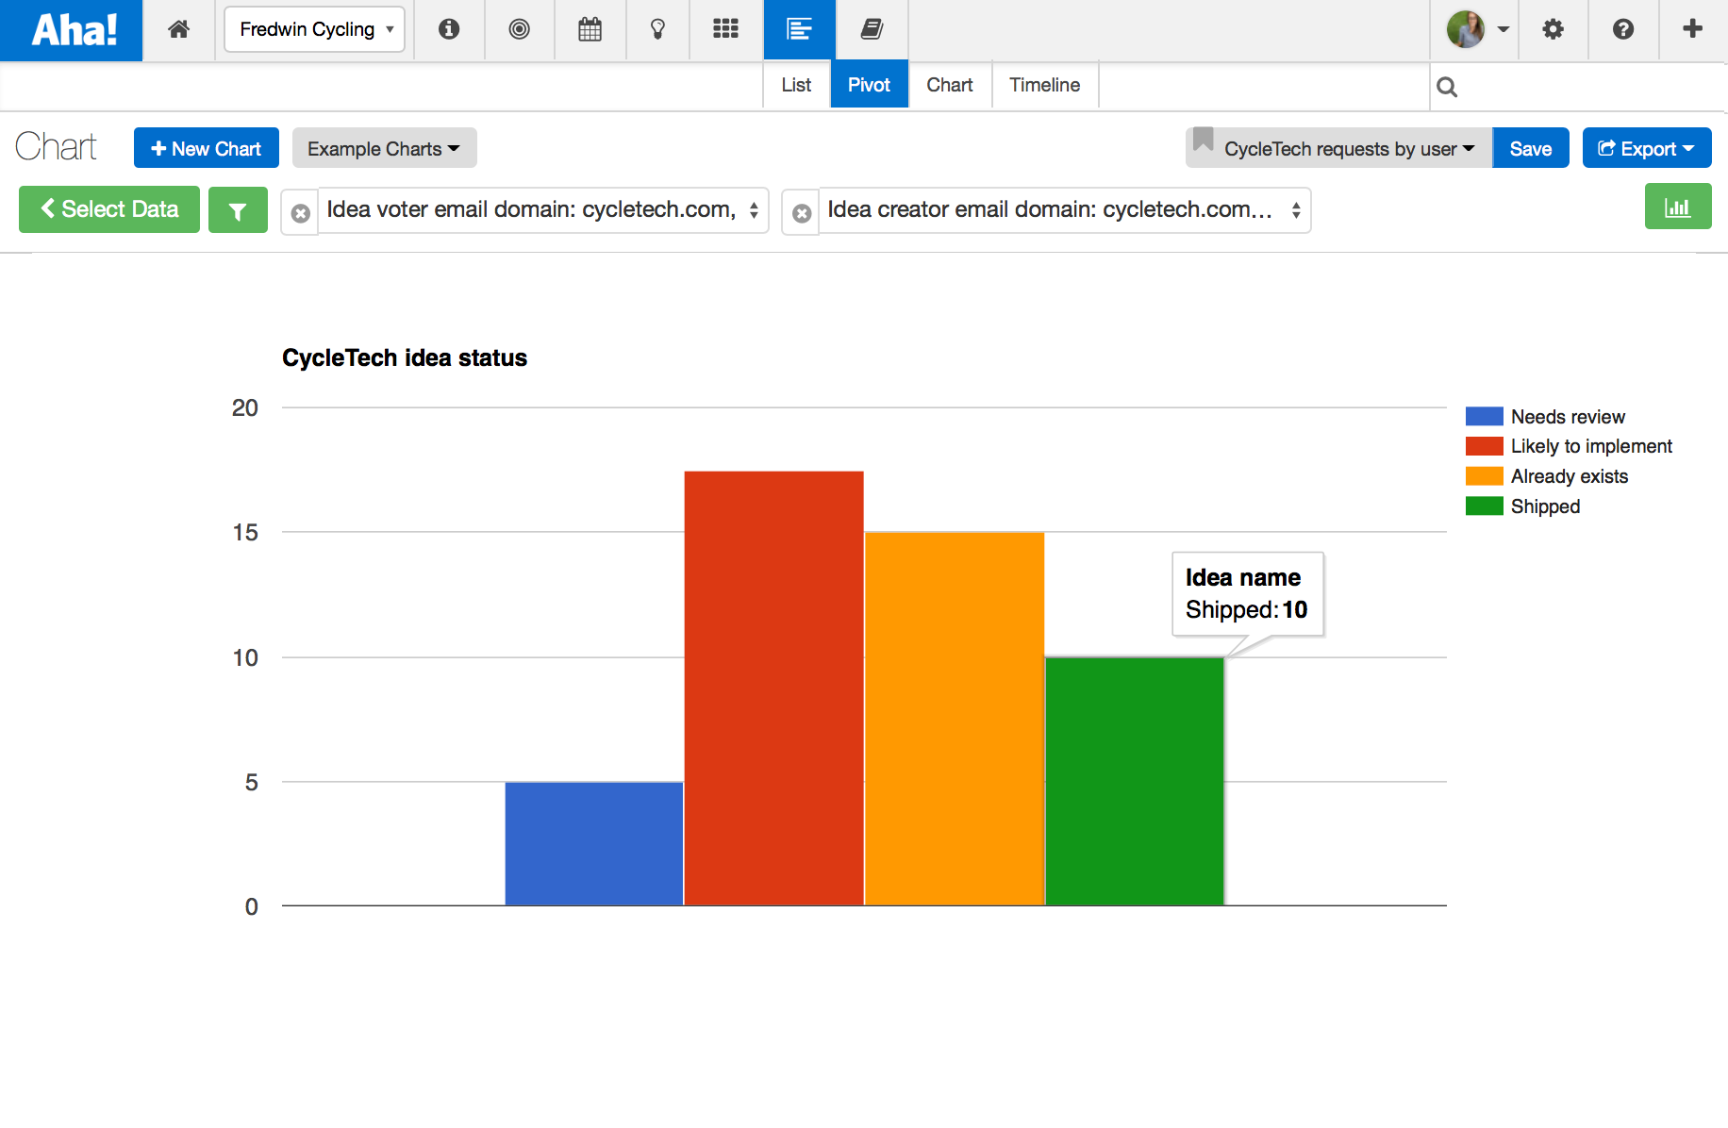Open the Fredwin Cycling workspace selector
This screenshot has height=1128, width=1728.
point(314,29)
